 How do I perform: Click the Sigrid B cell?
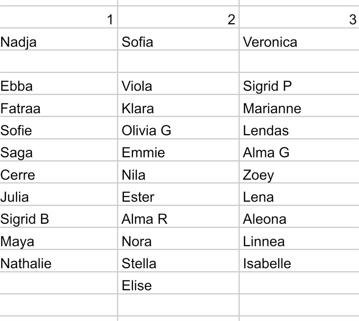(24, 219)
